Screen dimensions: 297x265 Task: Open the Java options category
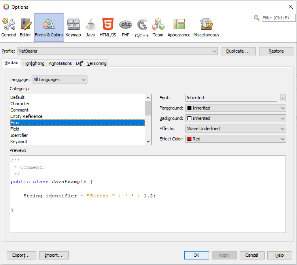tap(91, 27)
